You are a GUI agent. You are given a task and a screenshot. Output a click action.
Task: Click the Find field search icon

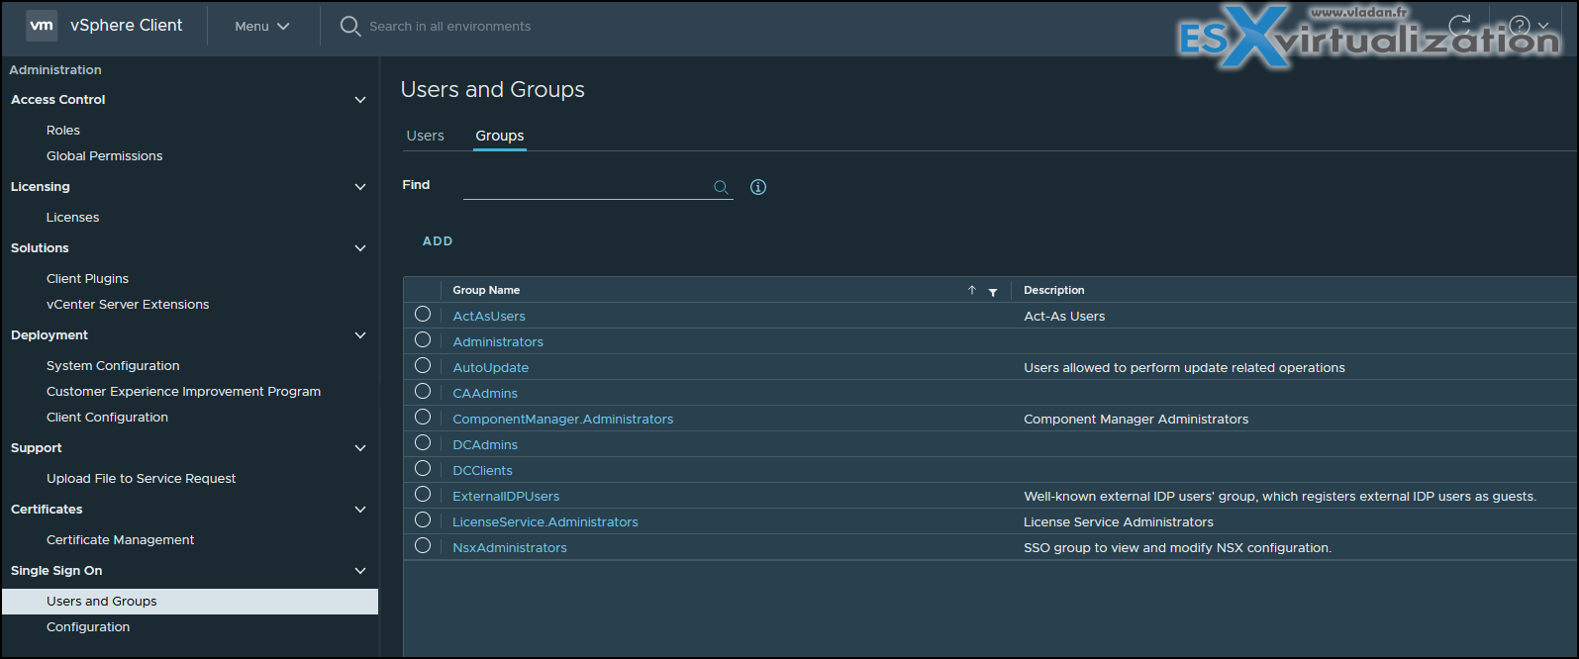[x=721, y=187]
